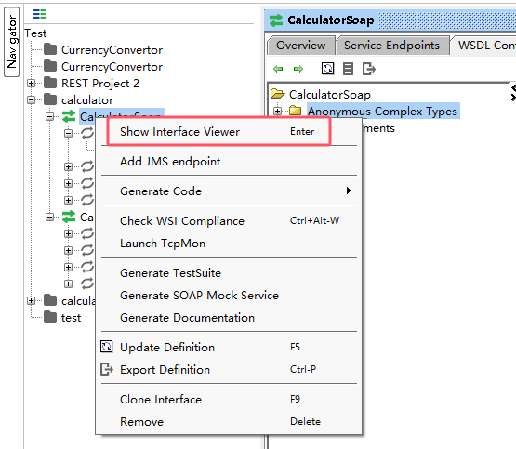Click the CalculatorSoap folder icon in tree

pyautogui.click(x=277, y=94)
